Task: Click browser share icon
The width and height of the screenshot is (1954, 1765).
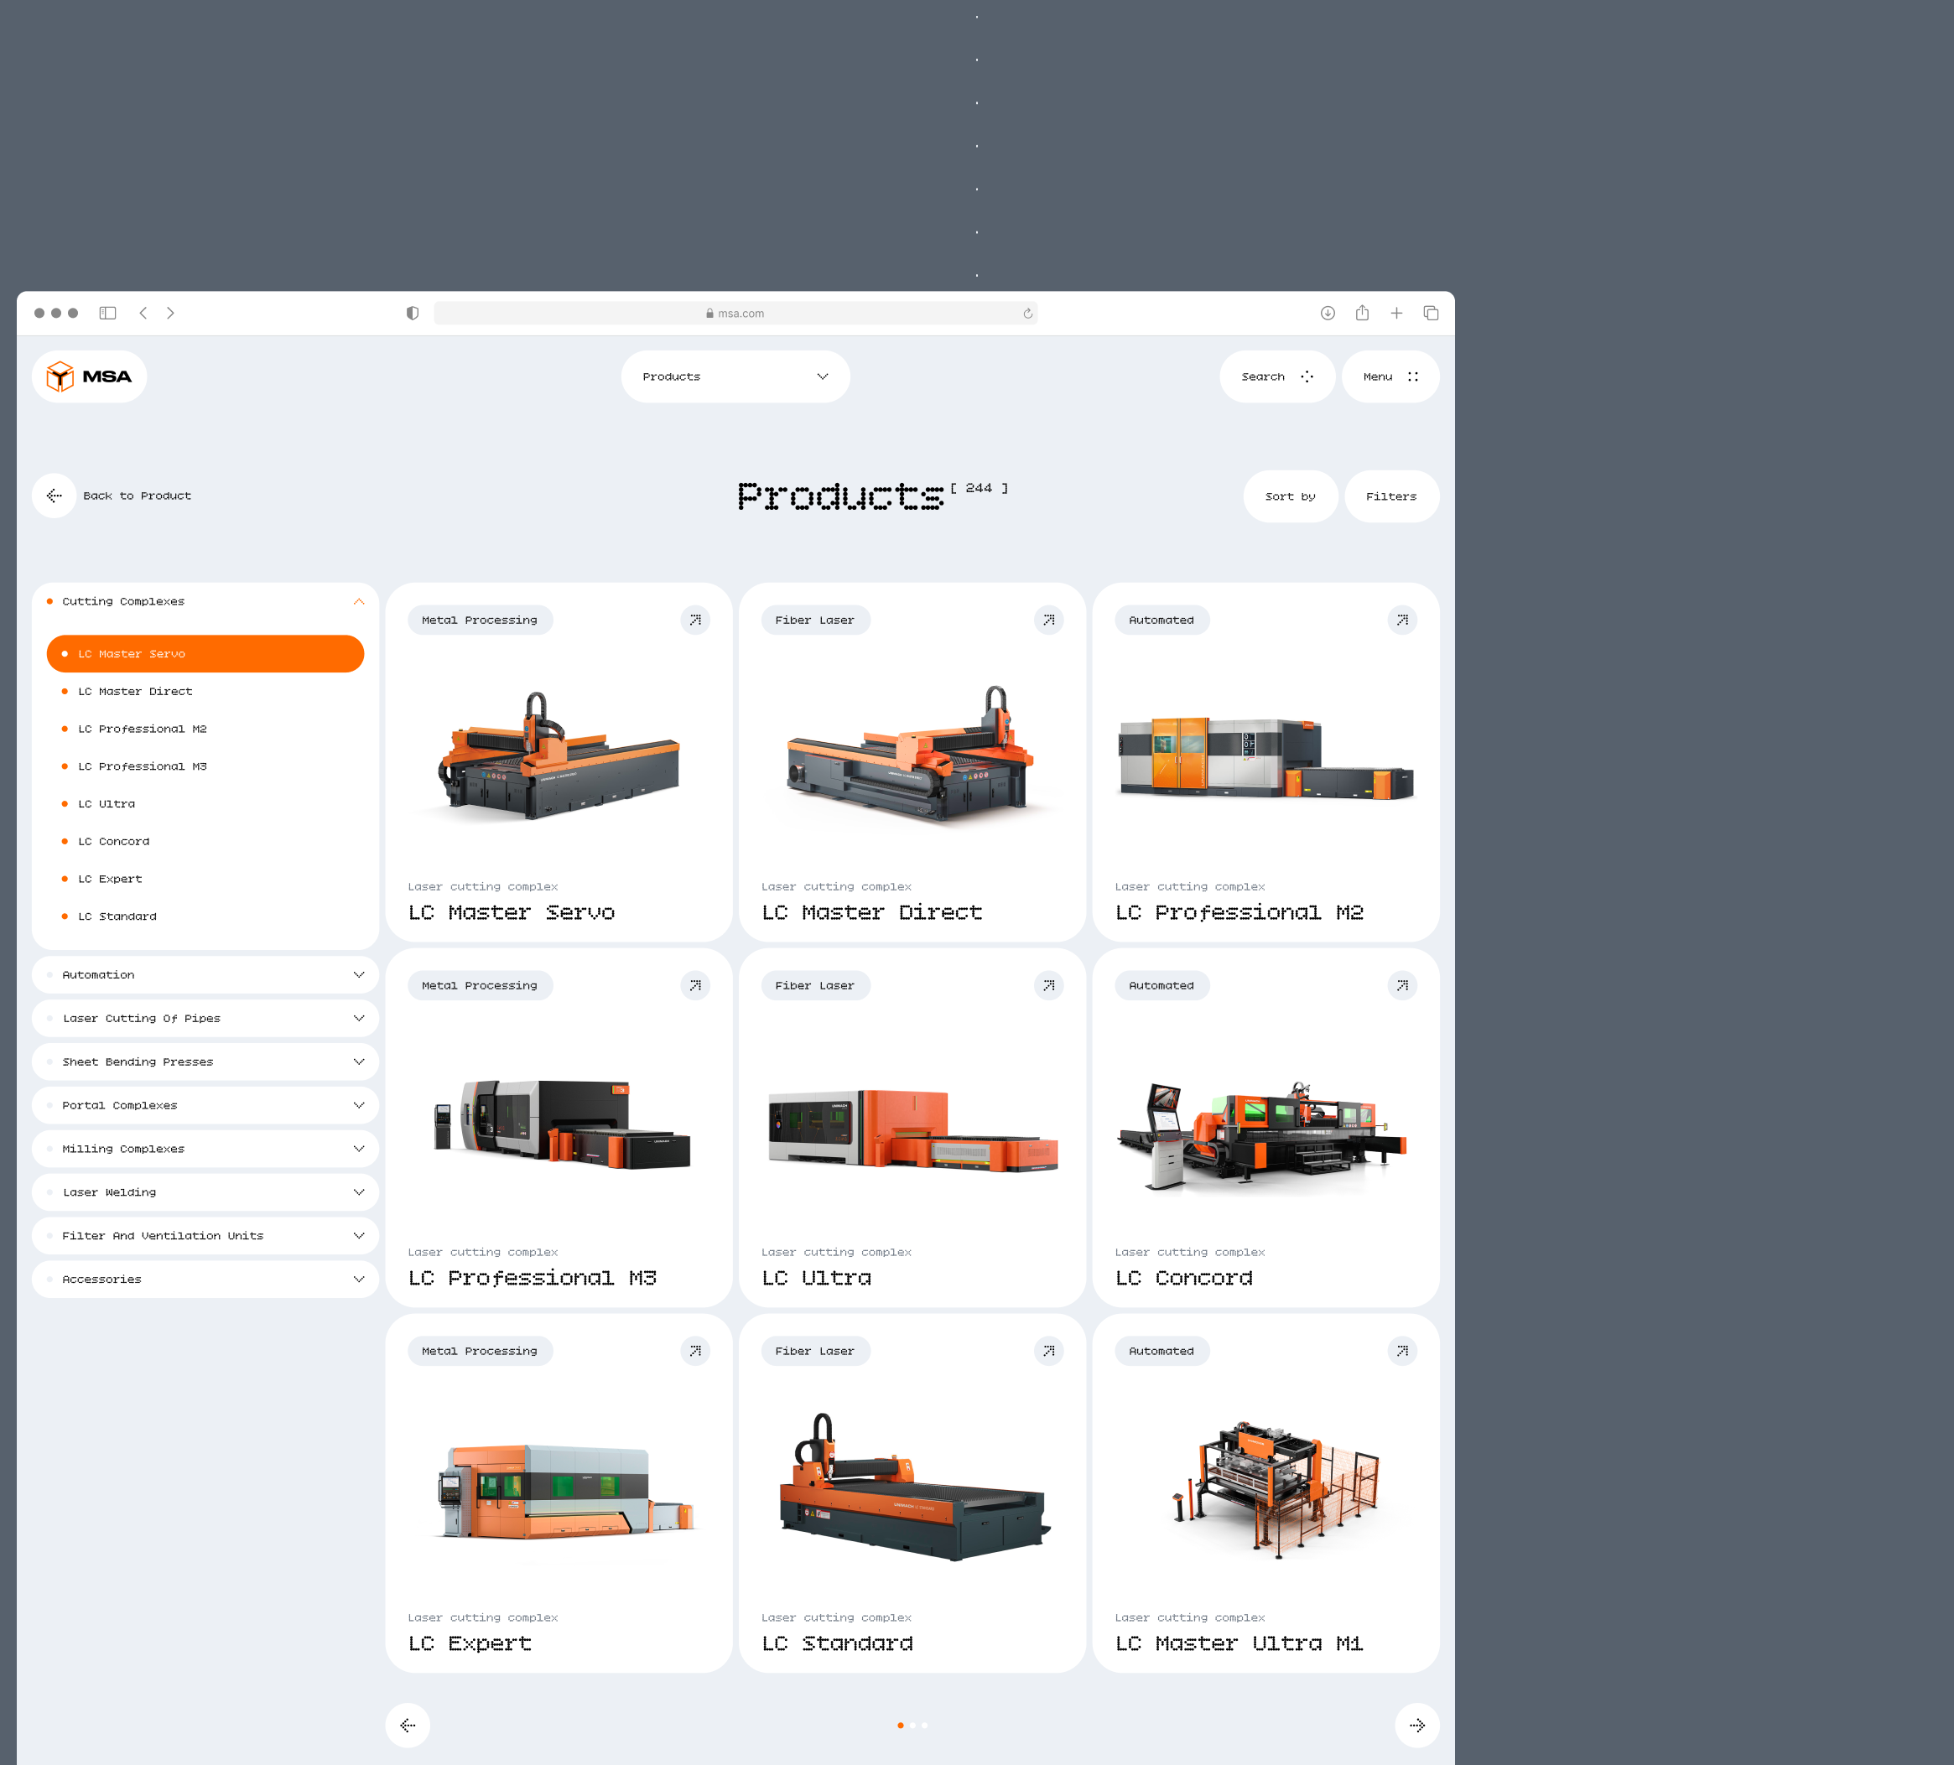Action: pyautogui.click(x=1362, y=313)
